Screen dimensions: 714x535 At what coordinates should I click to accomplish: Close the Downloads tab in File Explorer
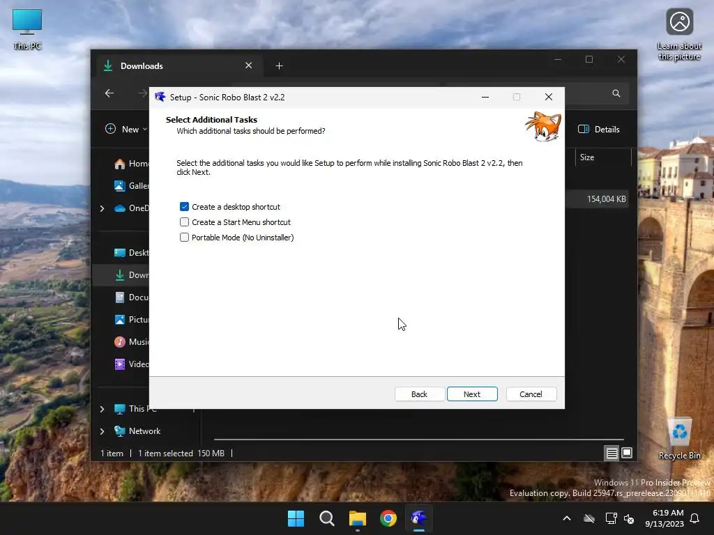pyautogui.click(x=249, y=65)
